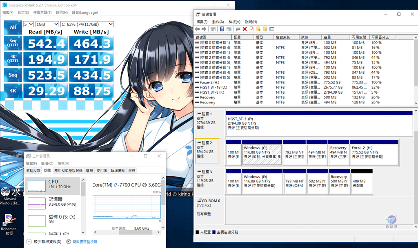Click the CD-ROM 0 drive icon
The width and height of the screenshot is (418, 248).
click(x=199, y=200)
